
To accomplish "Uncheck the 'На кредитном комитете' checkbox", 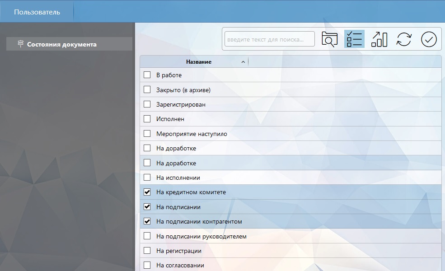I will click(147, 192).
